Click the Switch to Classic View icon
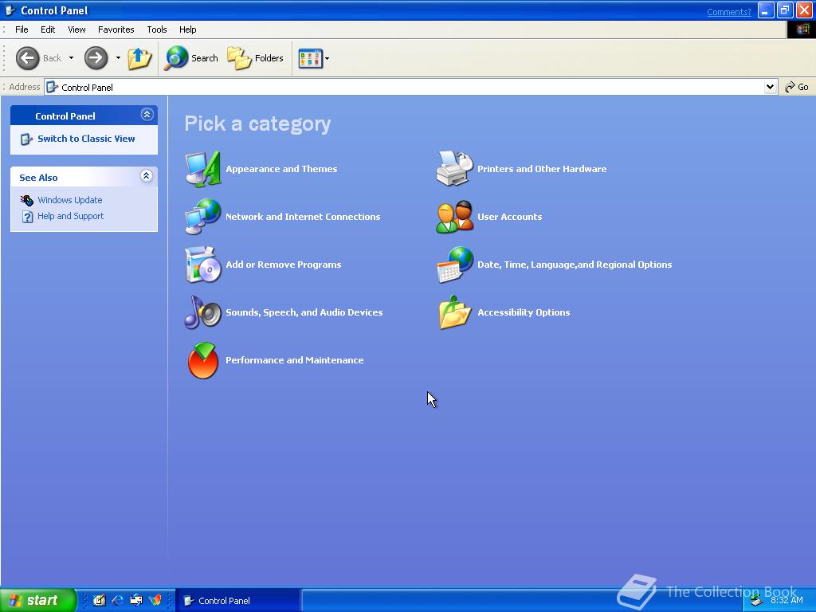 26,139
